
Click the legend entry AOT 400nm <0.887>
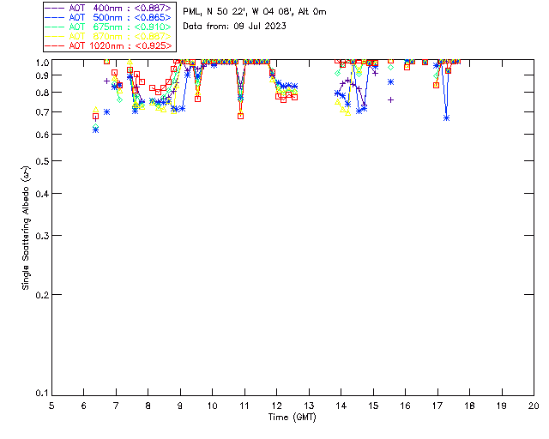(109, 8)
